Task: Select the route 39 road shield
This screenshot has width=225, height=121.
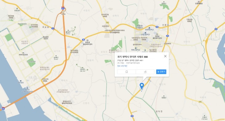Action: [x=167, y=36]
